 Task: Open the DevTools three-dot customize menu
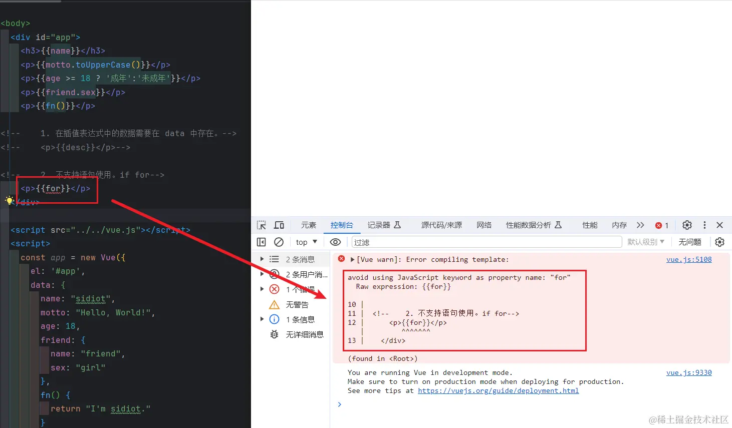coord(704,225)
